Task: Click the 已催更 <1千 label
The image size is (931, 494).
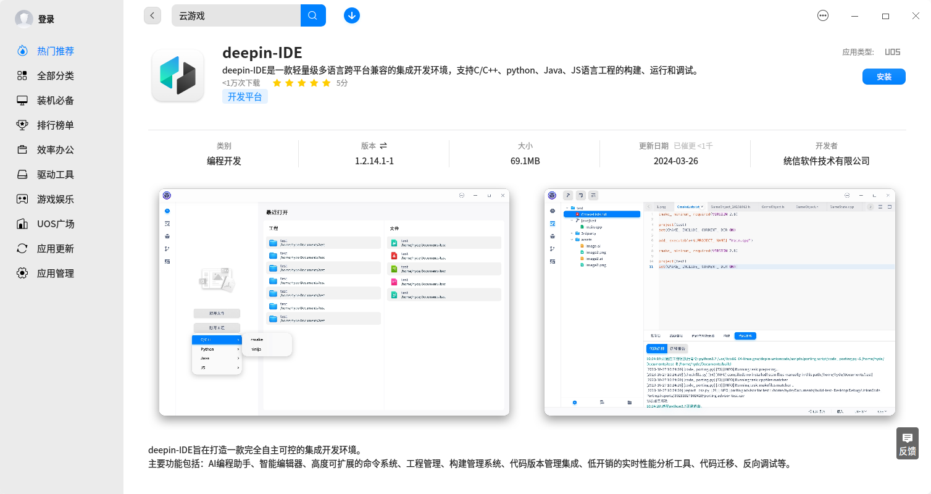Action: 693,146
